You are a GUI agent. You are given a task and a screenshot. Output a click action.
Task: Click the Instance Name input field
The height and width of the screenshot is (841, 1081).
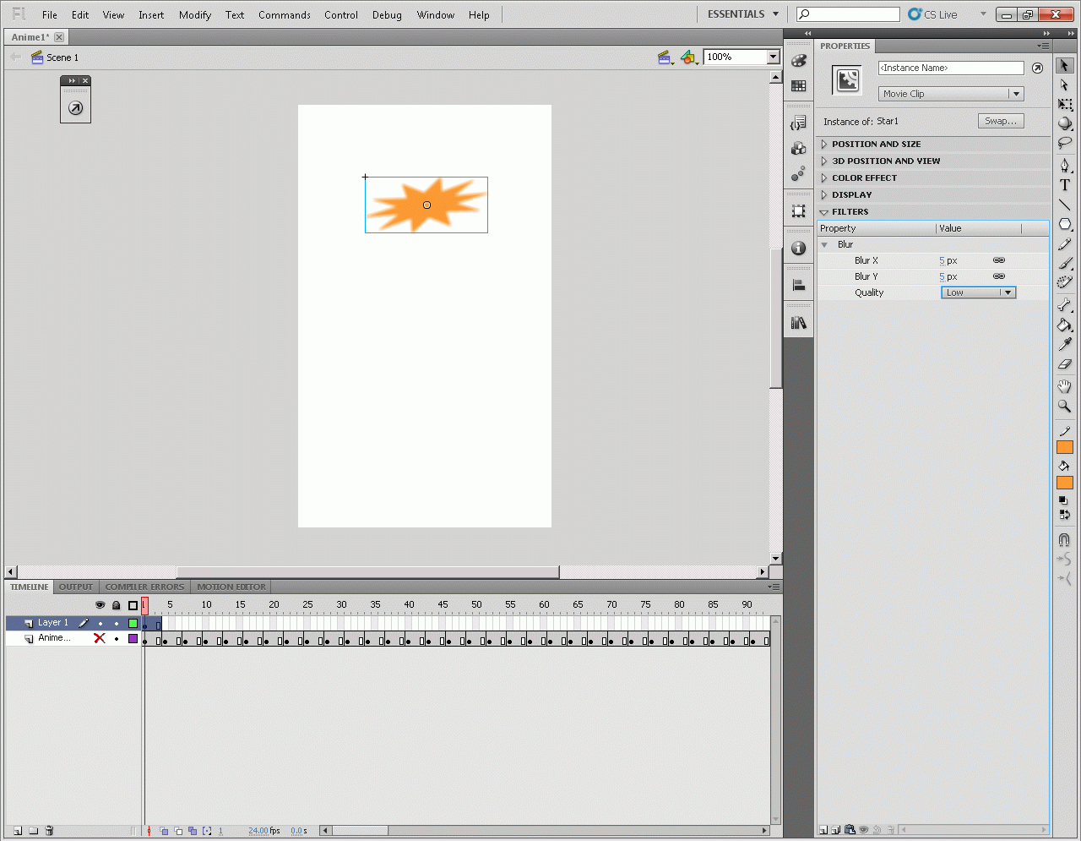(950, 68)
